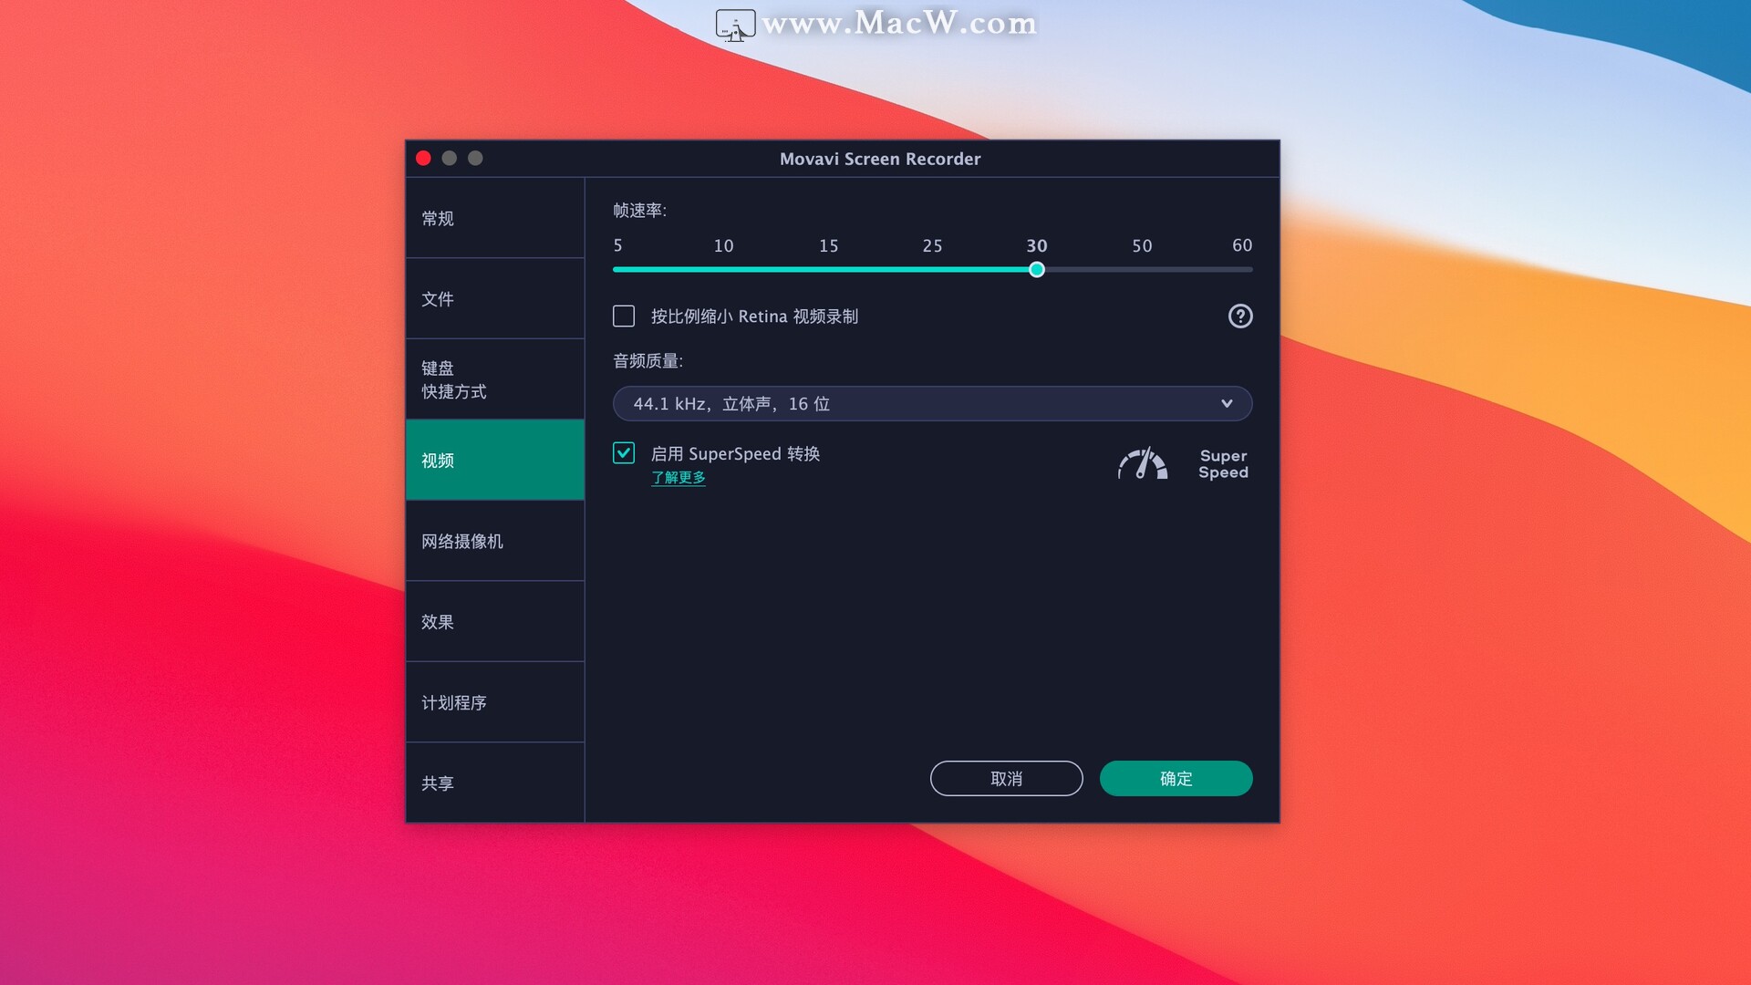Enable Retina video downscale checkbox

[624, 316]
